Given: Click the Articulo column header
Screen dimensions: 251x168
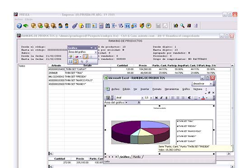Looking at the screenshot, I should pos(56,65).
